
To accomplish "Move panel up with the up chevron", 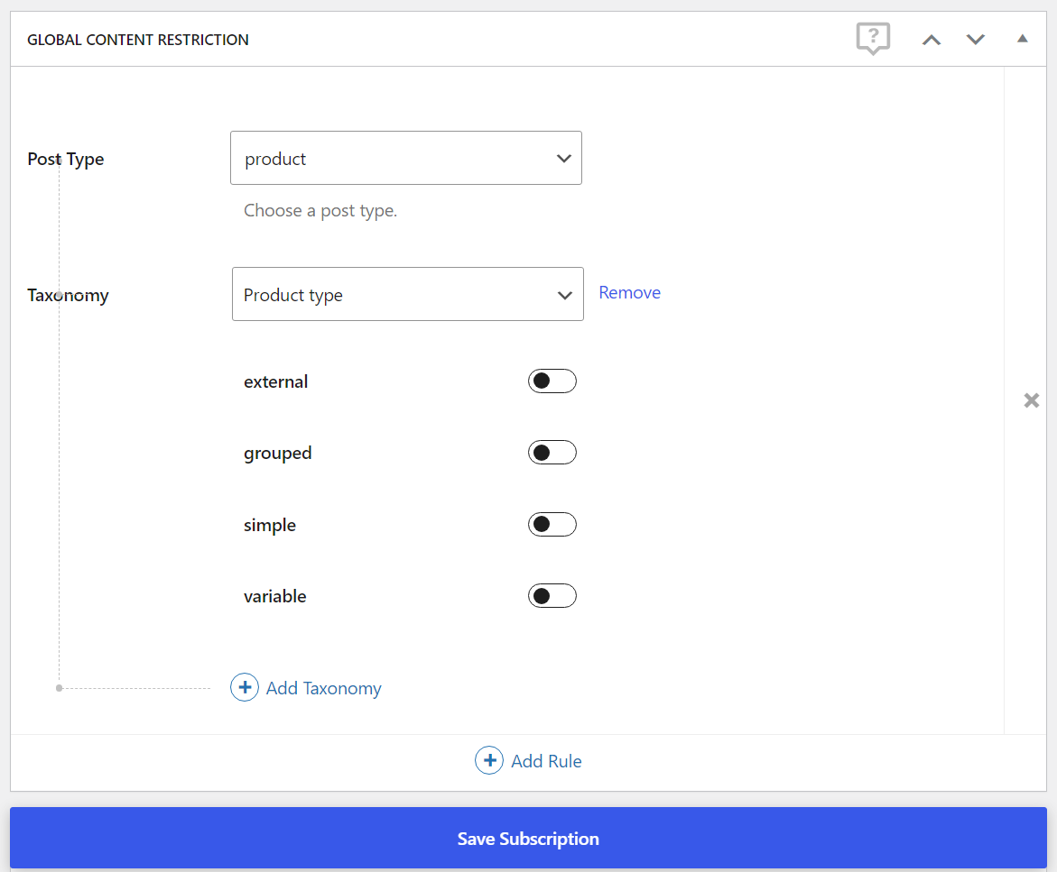I will click(x=931, y=40).
